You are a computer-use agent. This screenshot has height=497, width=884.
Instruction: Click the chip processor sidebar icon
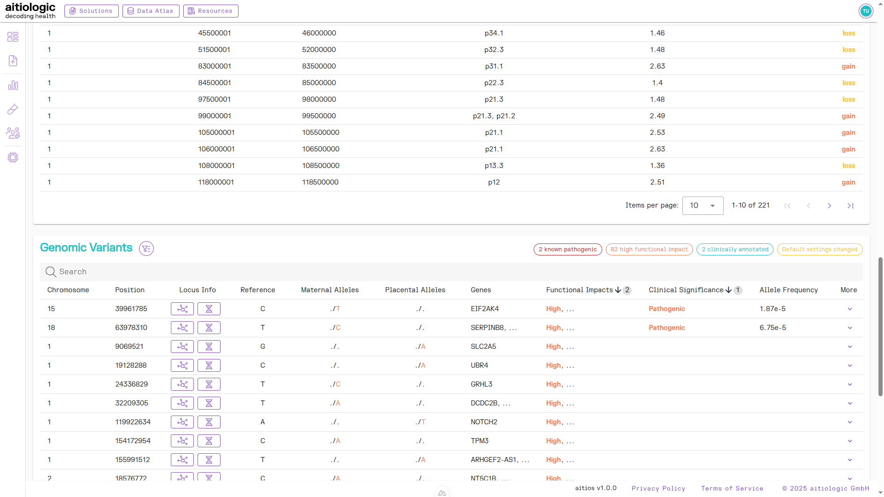tap(13, 157)
